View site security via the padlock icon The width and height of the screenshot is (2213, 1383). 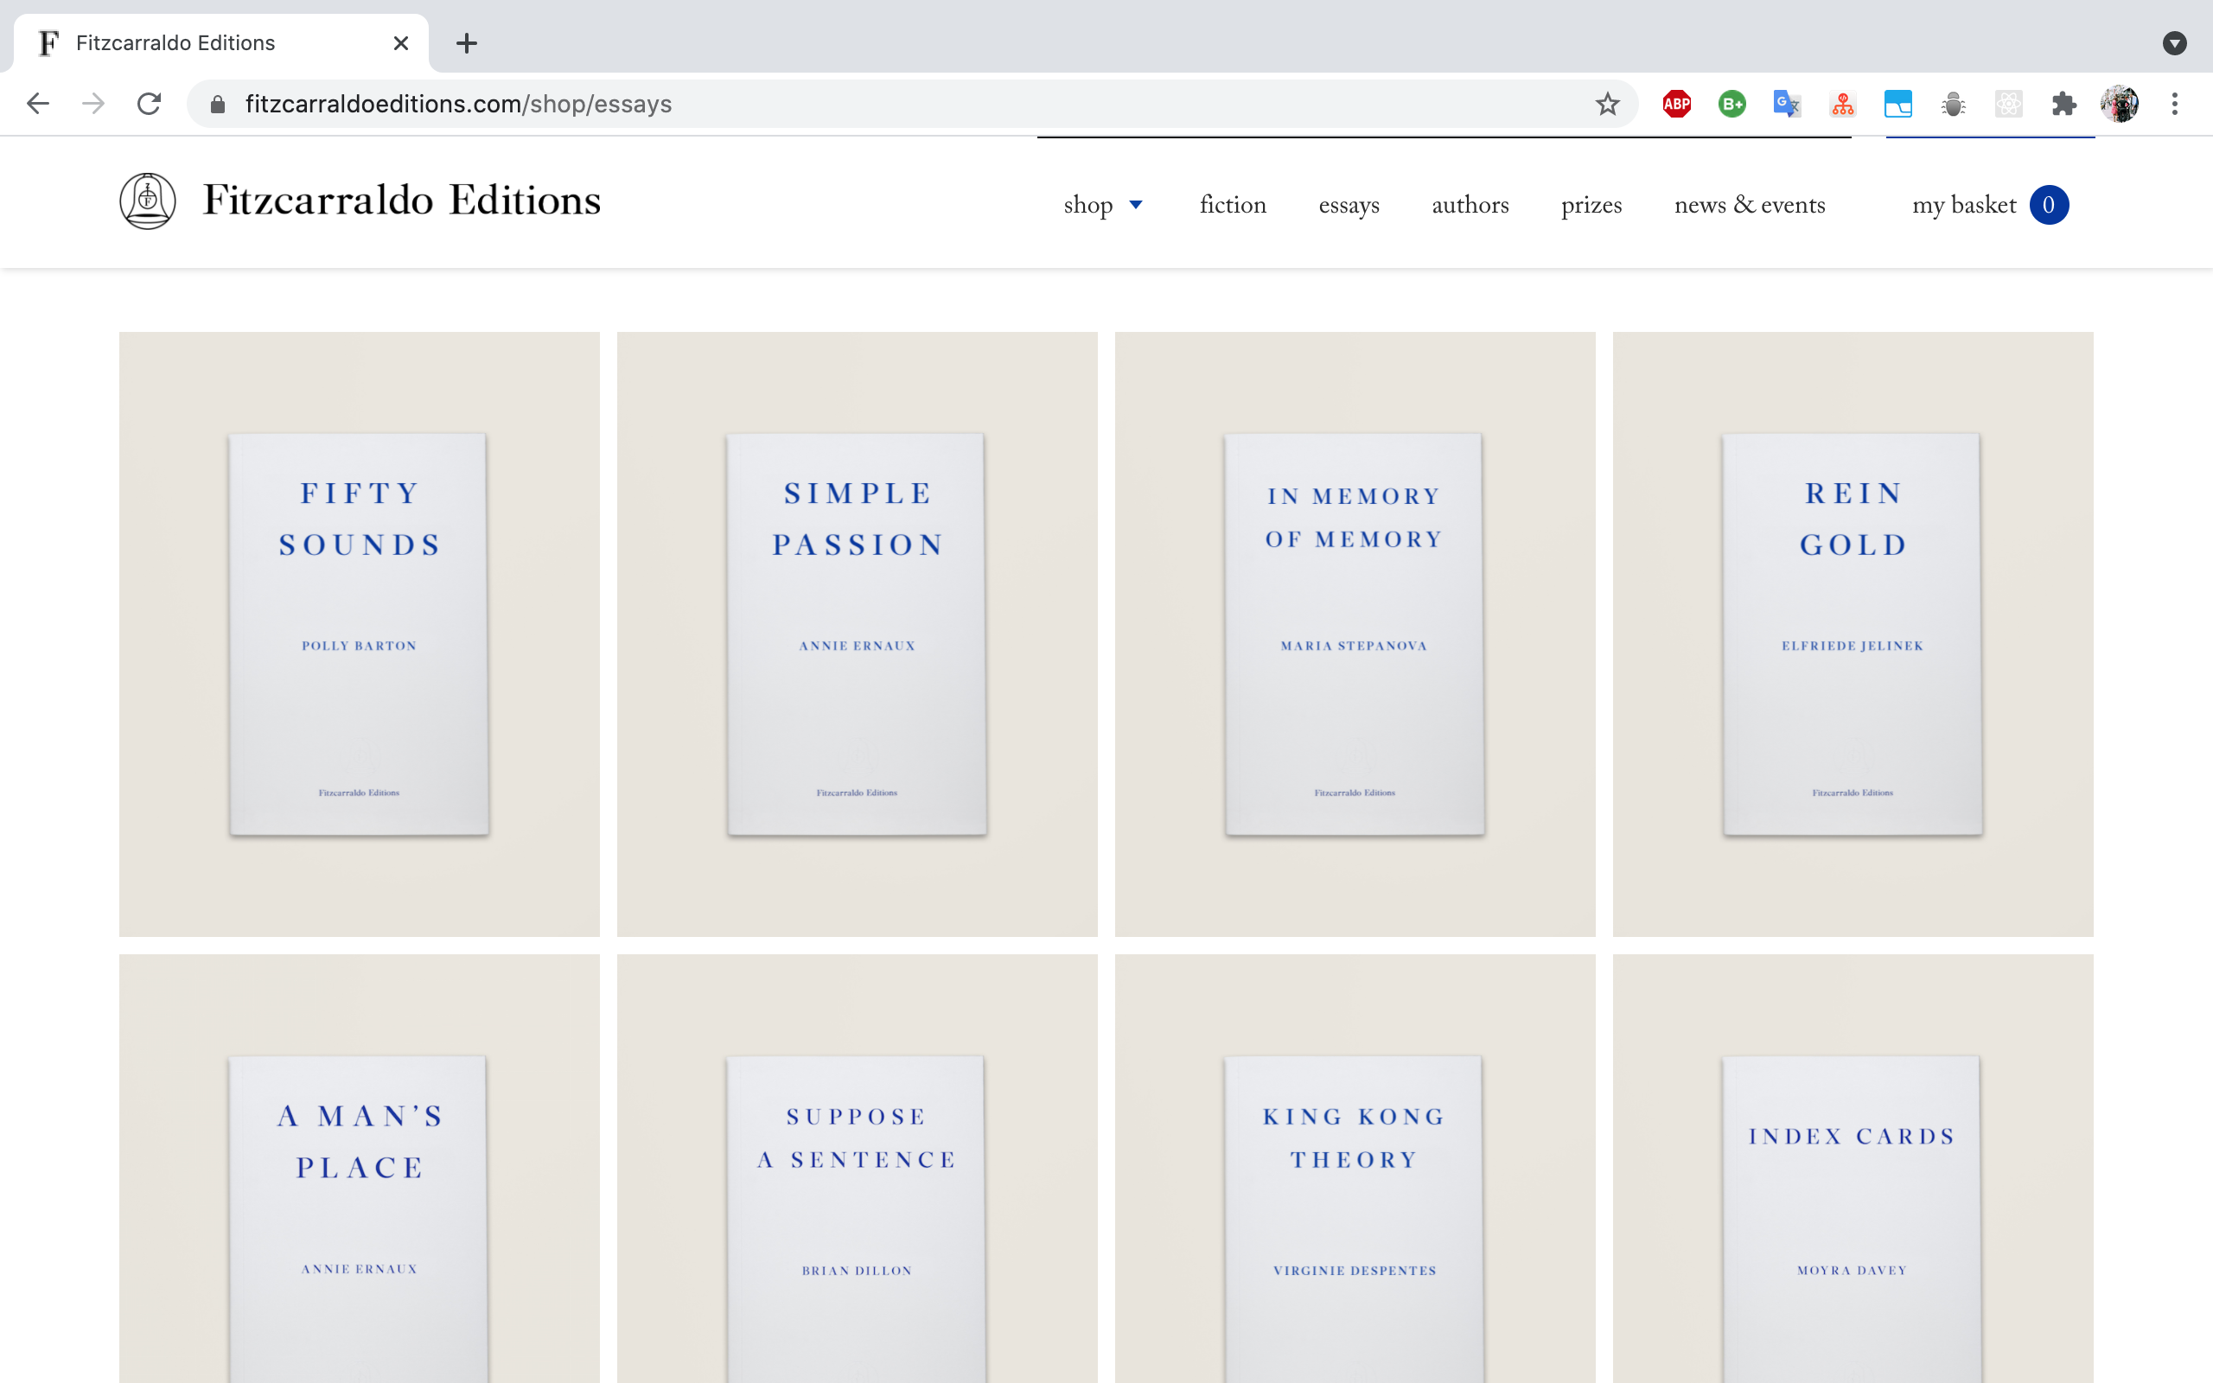[x=217, y=104]
